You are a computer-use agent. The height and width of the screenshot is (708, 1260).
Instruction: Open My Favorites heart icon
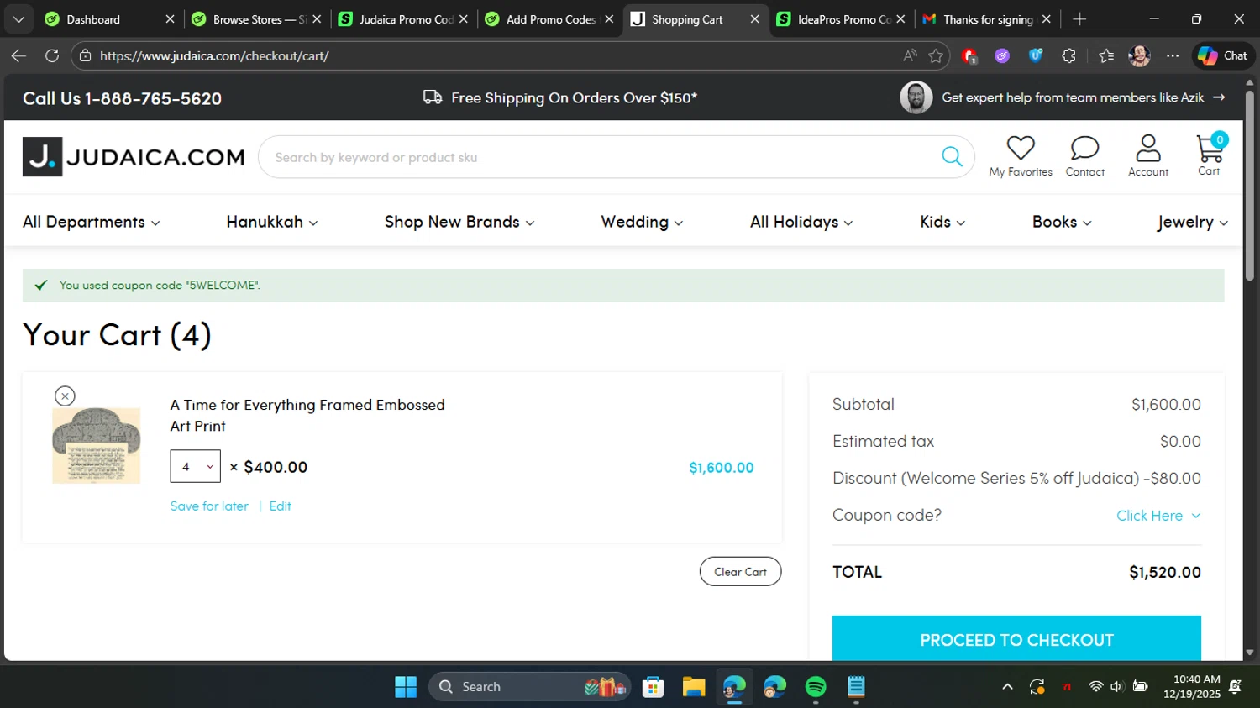1021,148
